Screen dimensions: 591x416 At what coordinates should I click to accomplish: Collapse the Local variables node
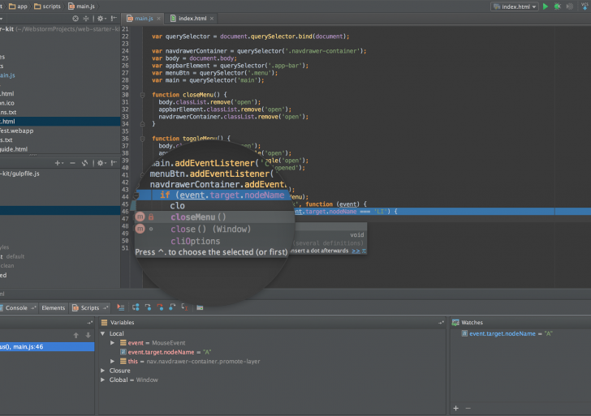coord(103,333)
